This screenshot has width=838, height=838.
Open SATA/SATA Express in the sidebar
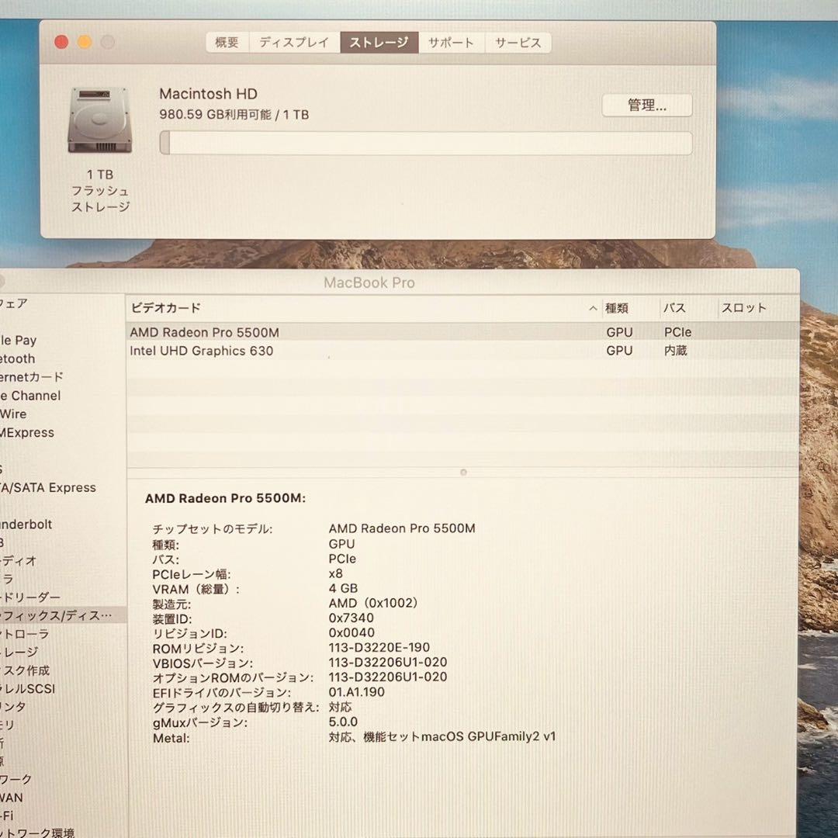point(48,487)
